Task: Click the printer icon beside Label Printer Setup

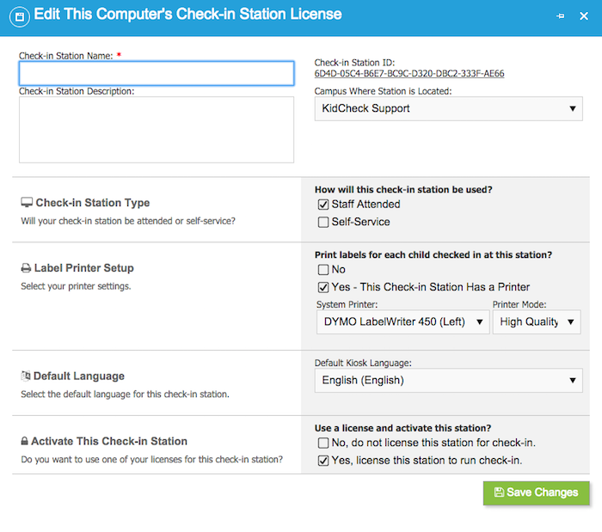Action: [x=26, y=268]
